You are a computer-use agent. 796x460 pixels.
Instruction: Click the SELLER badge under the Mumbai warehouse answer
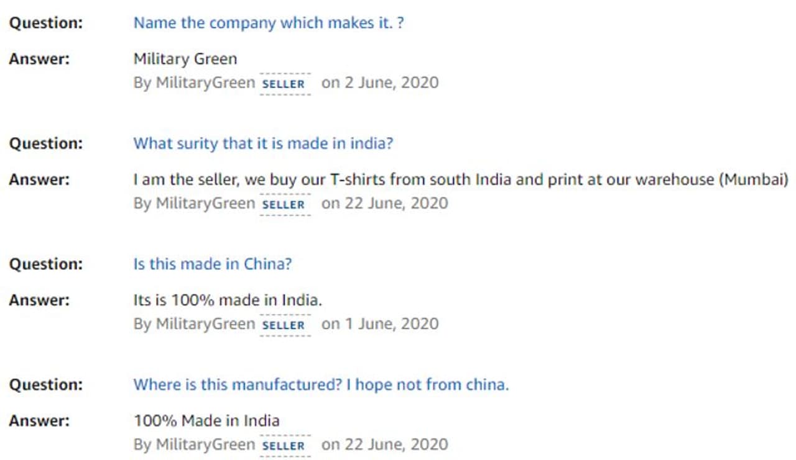click(284, 204)
